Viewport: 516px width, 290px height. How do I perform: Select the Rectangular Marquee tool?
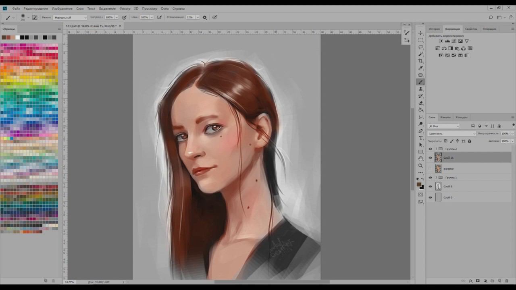[x=420, y=40]
